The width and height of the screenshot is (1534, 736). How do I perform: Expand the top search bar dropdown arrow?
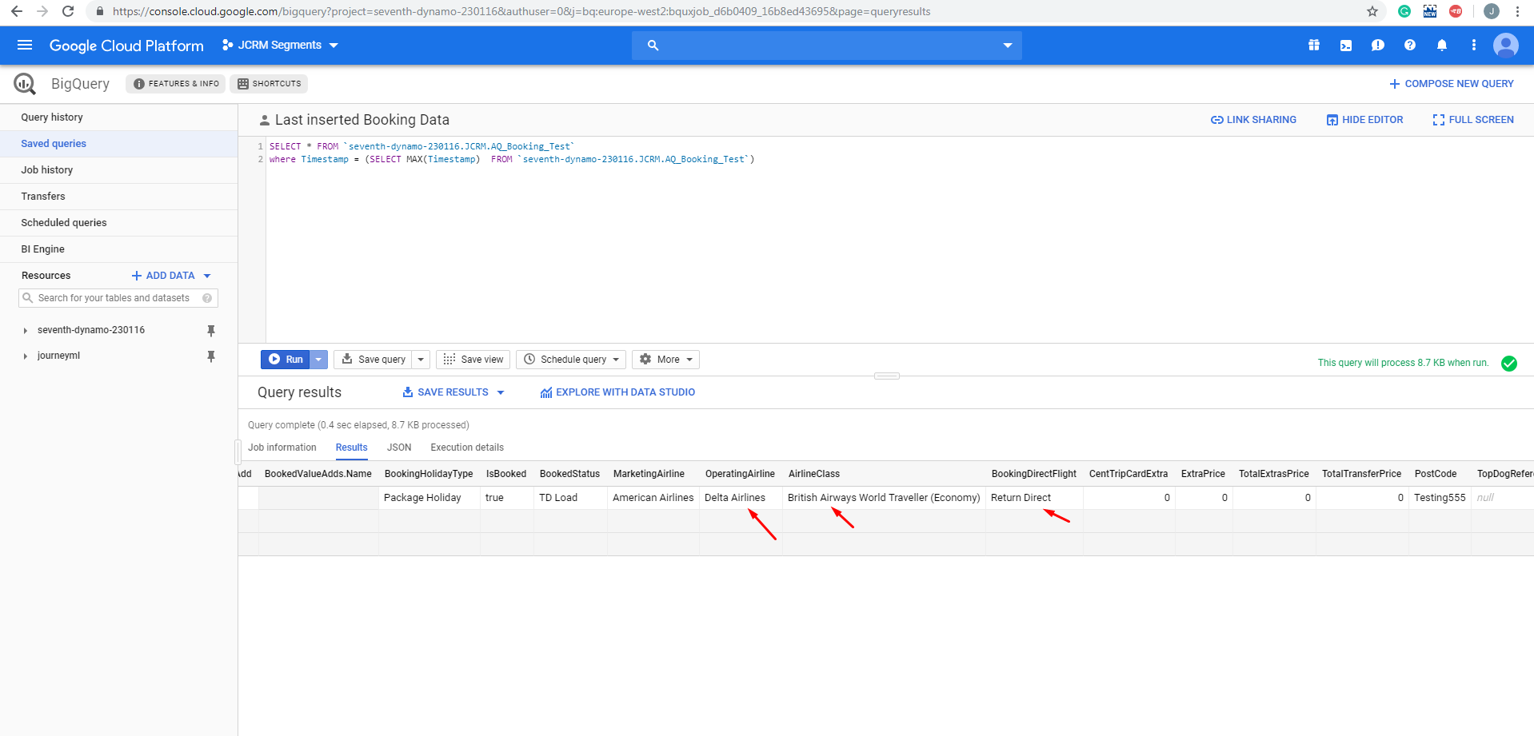tap(1008, 46)
